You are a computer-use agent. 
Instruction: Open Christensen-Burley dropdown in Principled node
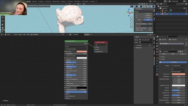click(x=76, y=49)
